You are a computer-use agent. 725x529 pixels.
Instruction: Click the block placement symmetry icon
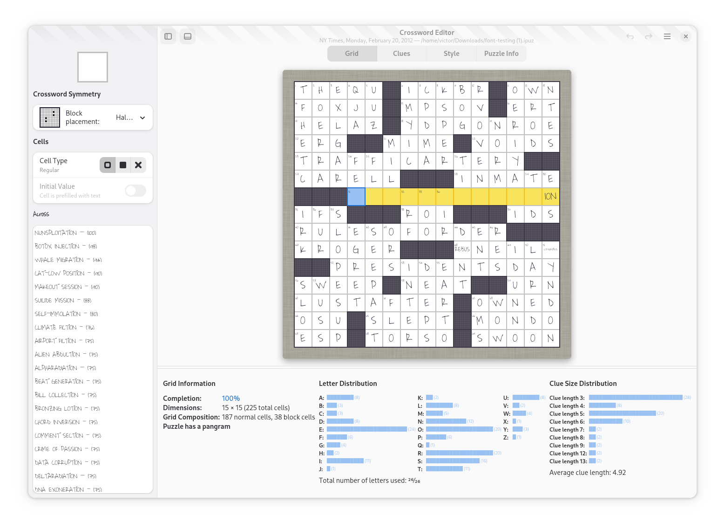pyautogui.click(x=50, y=117)
